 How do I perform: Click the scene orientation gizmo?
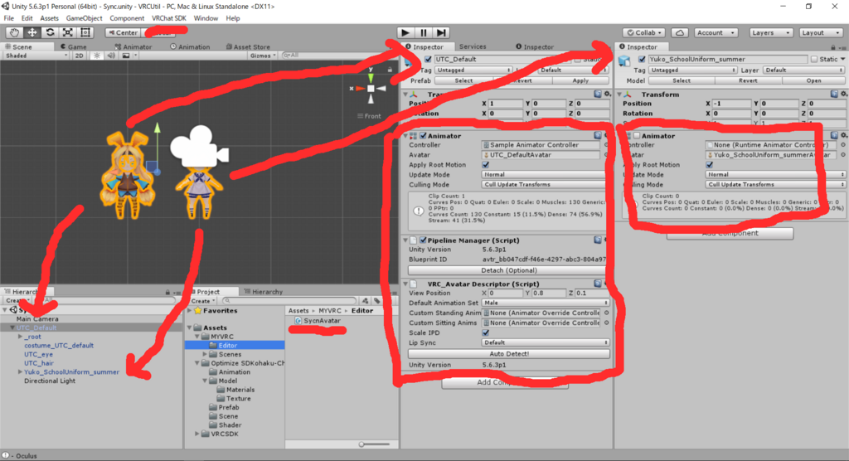371,88
